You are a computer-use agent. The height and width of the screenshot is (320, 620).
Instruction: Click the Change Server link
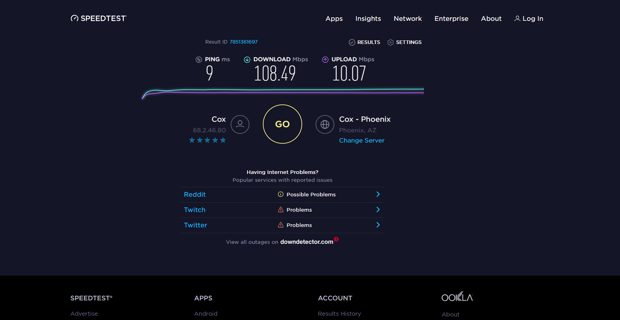point(362,141)
